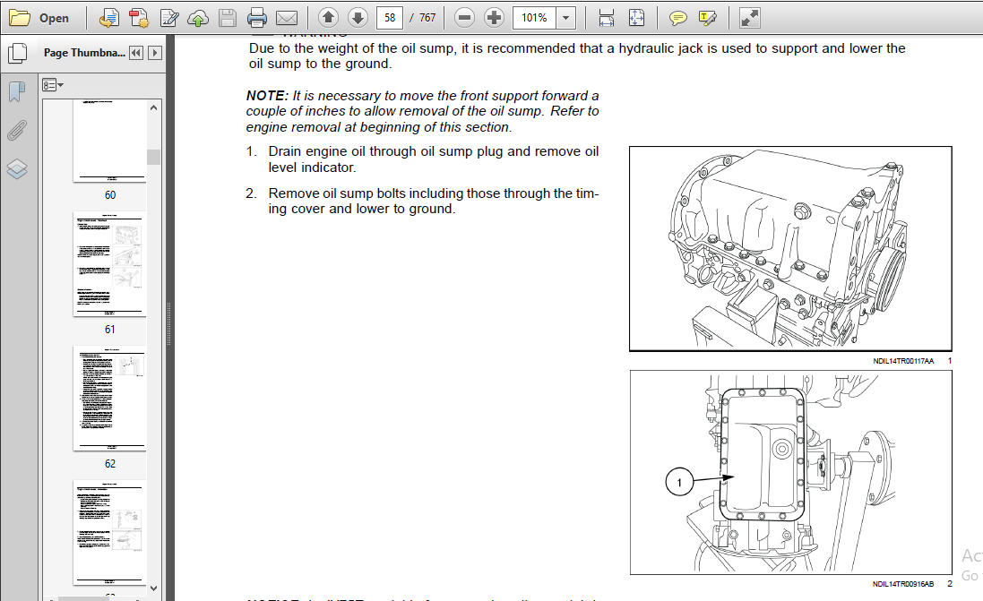This screenshot has width=983, height=601.
Task: Add a sticky note comment
Action: click(677, 18)
